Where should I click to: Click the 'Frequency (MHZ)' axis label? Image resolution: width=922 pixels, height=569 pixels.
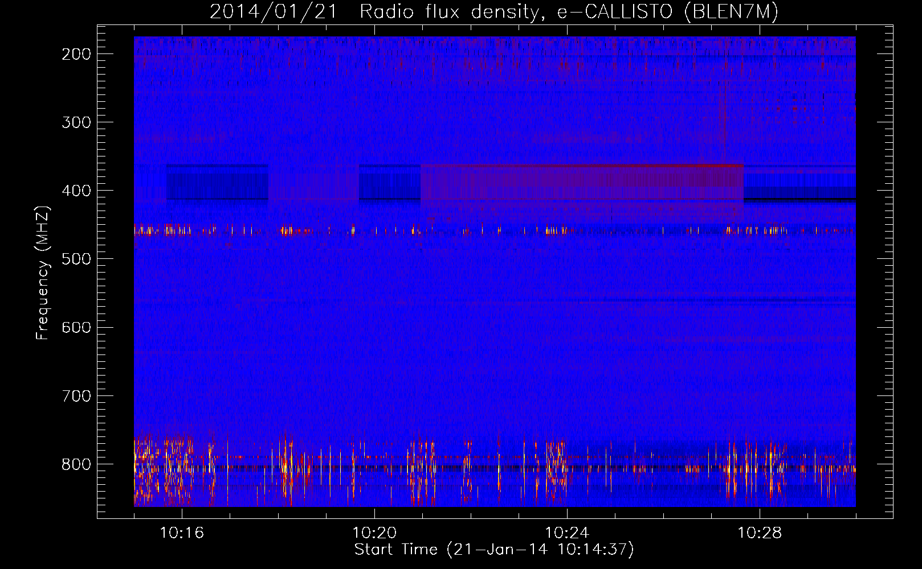point(43,273)
